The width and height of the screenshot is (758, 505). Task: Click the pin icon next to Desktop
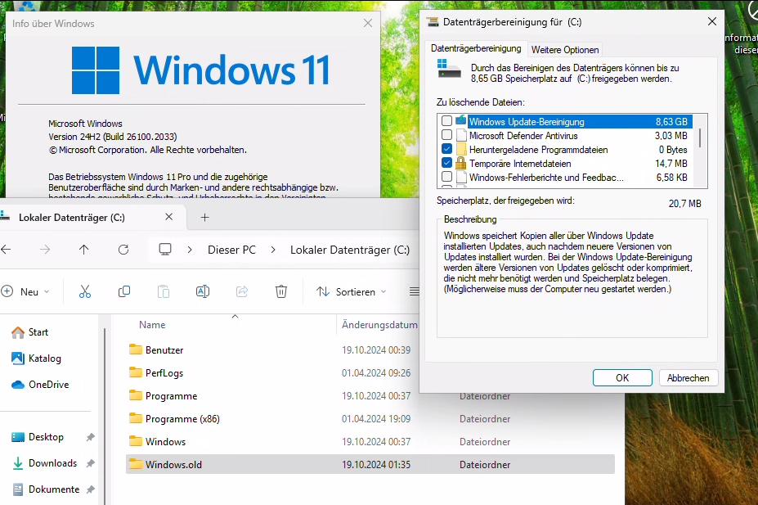(91, 437)
